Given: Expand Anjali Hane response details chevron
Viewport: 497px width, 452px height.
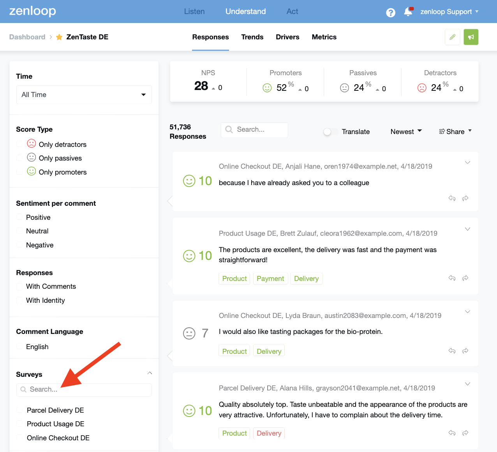Looking at the screenshot, I should click(x=467, y=162).
